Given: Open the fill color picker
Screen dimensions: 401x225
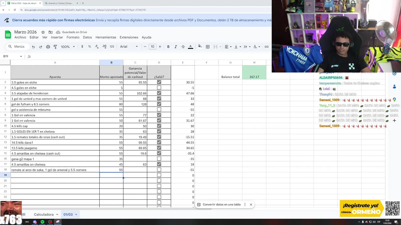Looking at the screenshot, I should tap(200, 47).
